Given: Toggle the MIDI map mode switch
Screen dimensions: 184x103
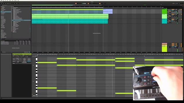Looking at the screenshot, I should (x=177, y=3).
